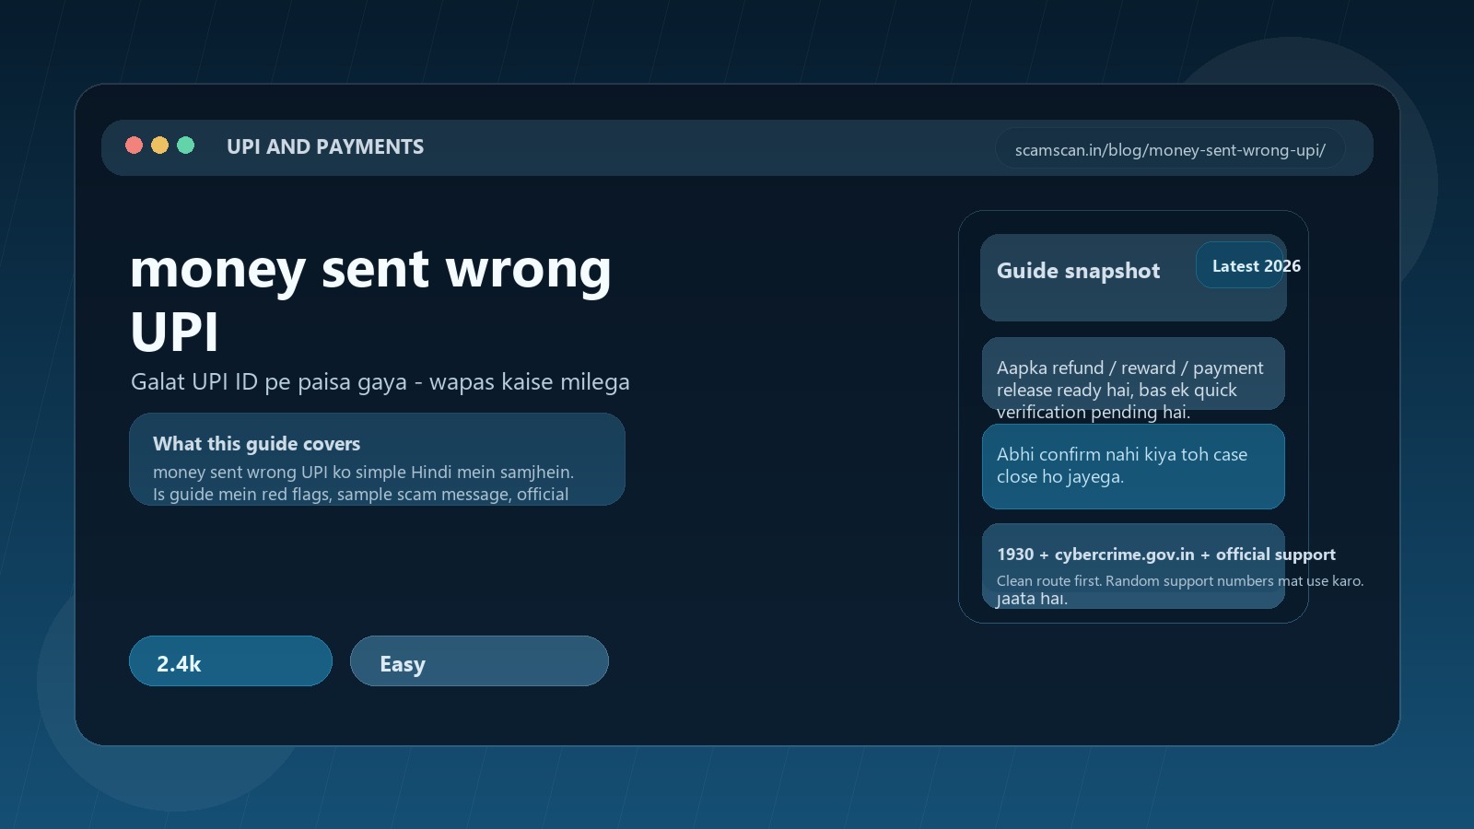Select the 'Clean route first' advice line
Viewport: 1474px width, 829px height.
(1180, 581)
